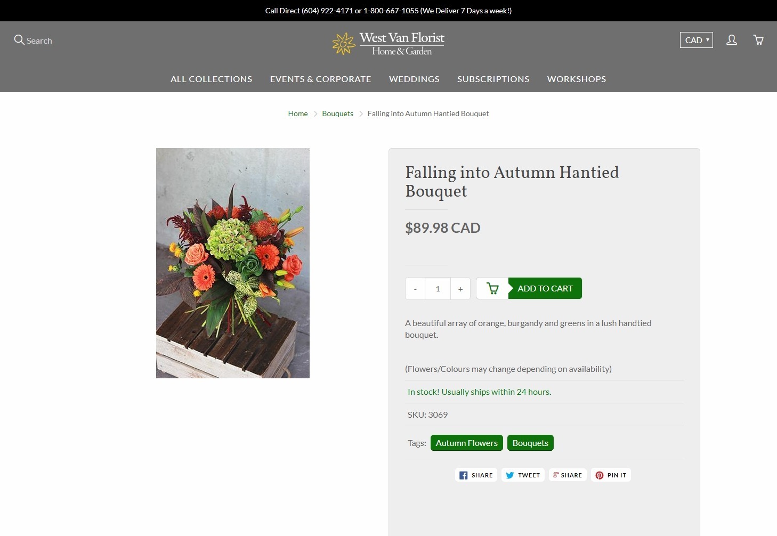Viewport: 777px width, 536px height.
Task: Add the bouquet to cart
Action: (x=545, y=288)
